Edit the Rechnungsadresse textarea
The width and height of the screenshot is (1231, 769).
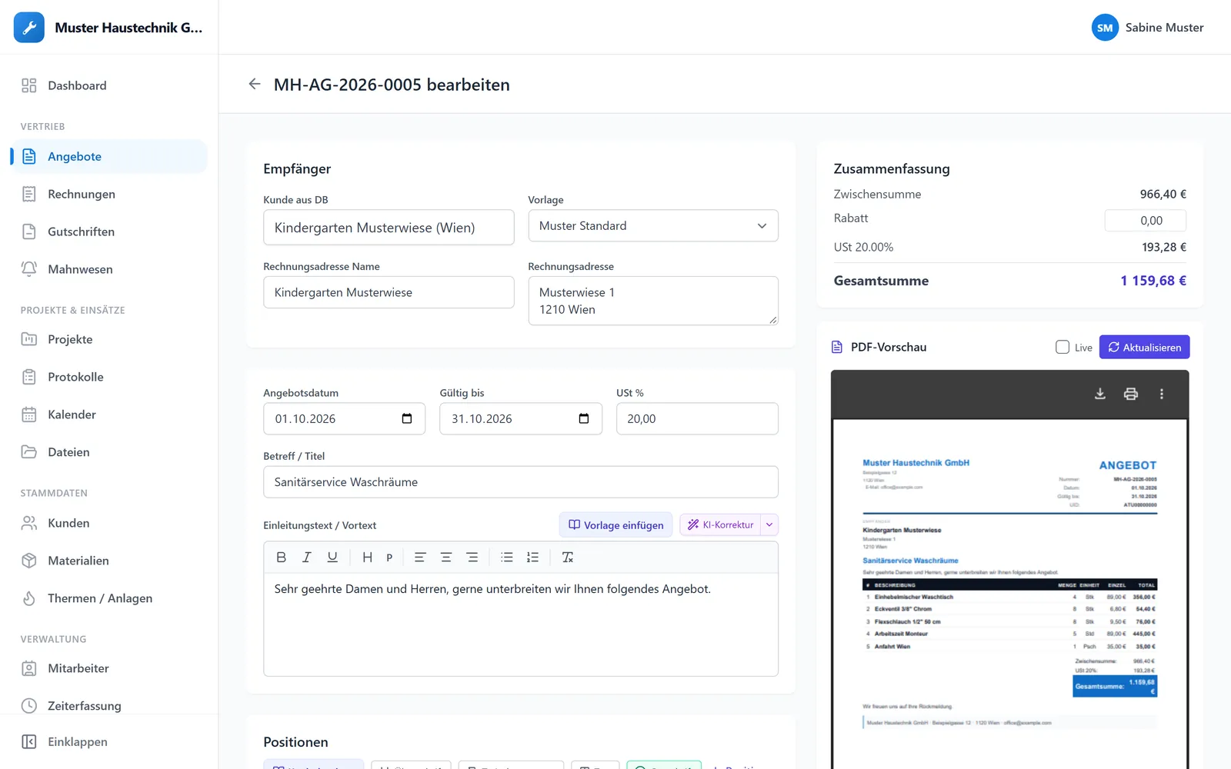pyautogui.click(x=653, y=301)
